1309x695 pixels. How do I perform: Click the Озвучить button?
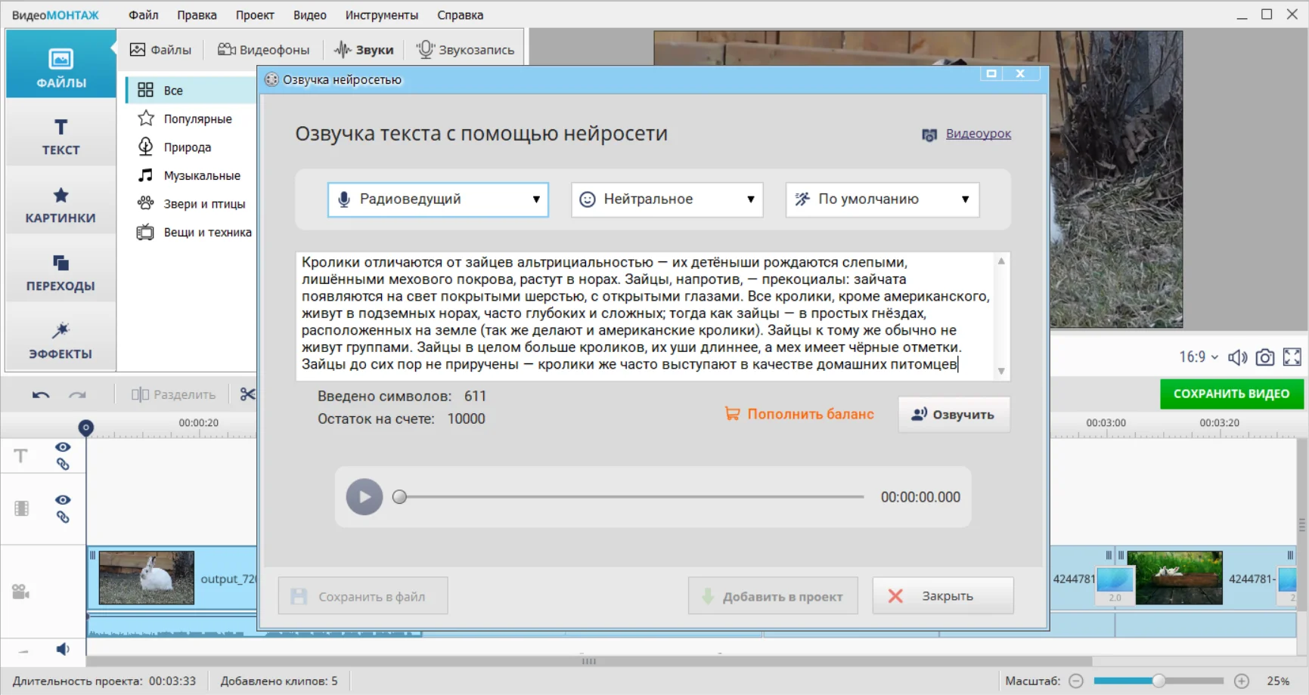(954, 415)
